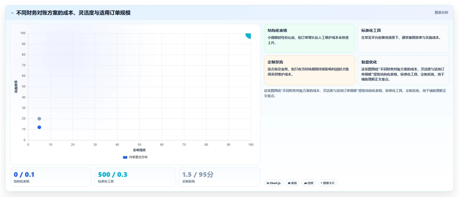Click the 图表分析 label in header
The image size is (459, 197).
(x=441, y=12)
